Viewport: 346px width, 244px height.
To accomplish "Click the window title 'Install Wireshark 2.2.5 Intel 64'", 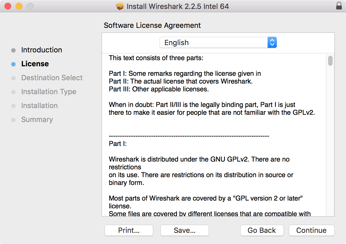I will [x=178, y=6].
